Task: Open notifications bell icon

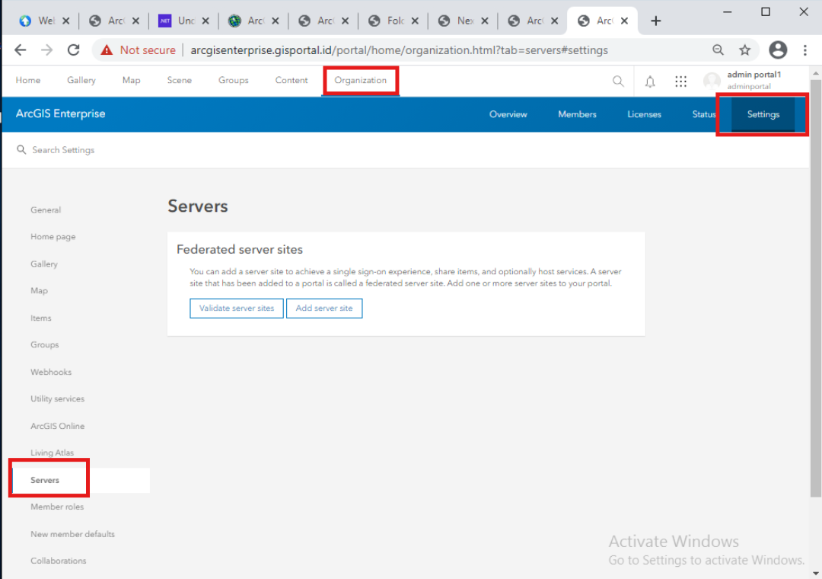Action: pos(650,82)
